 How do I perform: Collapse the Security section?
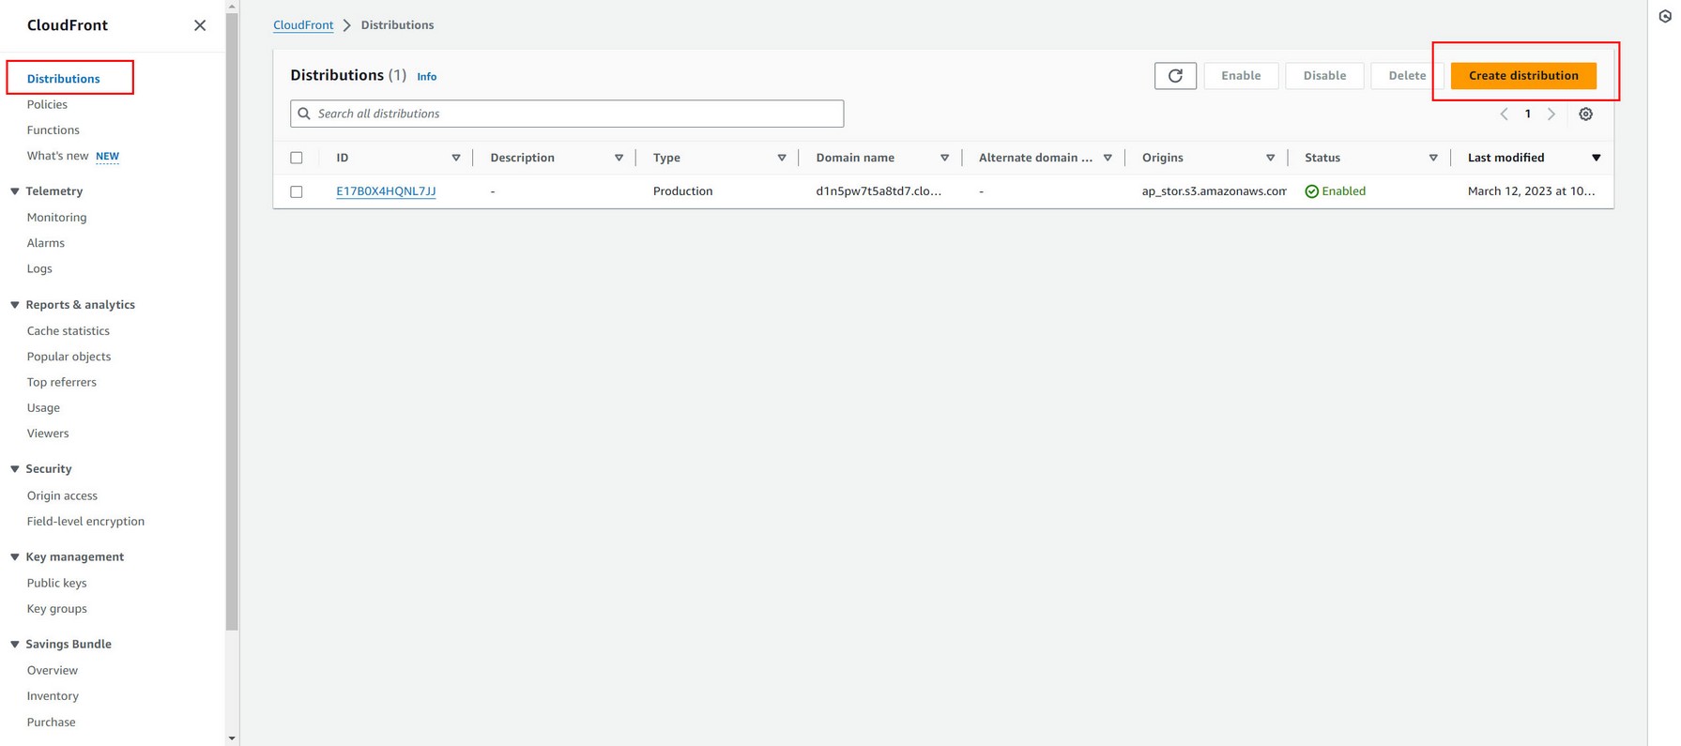(x=15, y=469)
